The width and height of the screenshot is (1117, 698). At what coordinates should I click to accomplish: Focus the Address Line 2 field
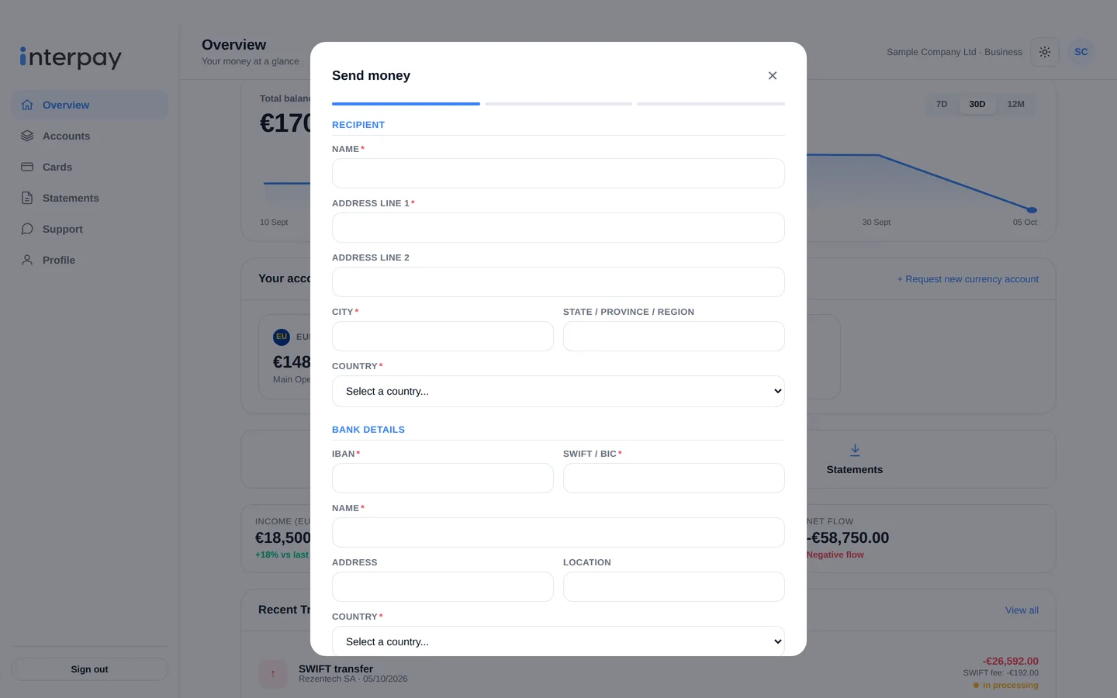558,282
